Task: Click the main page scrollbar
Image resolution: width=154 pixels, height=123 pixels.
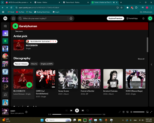Action: pyautogui.click(x=148, y=45)
